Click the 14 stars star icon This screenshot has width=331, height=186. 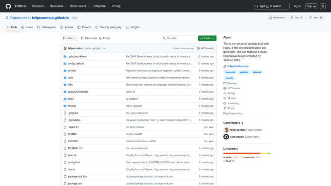click(x=225, y=98)
